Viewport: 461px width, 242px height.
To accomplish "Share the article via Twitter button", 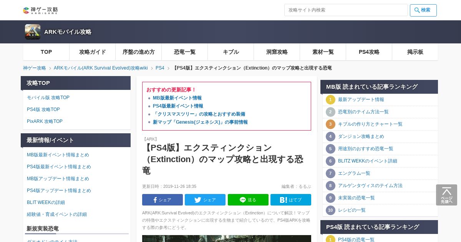I will coord(205,200).
